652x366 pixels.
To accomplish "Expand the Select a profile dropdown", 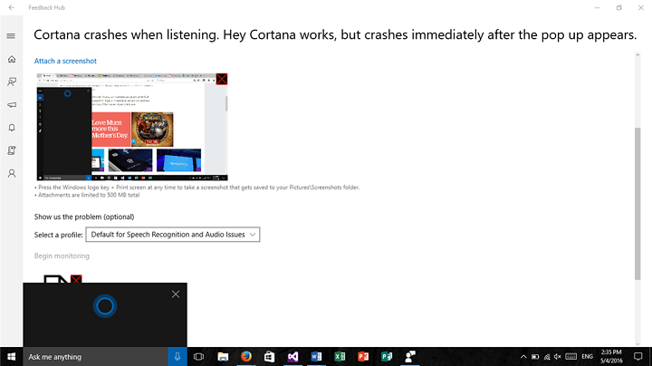I will [173, 235].
